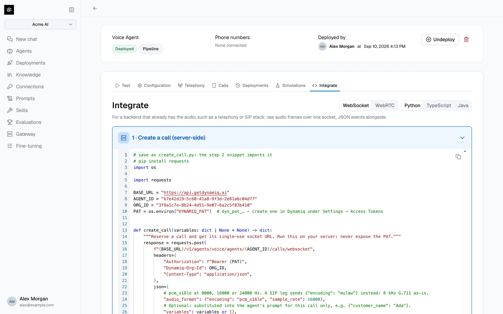The height and width of the screenshot is (314, 503).
Task: Open Deployments in the sidebar
Action: pos(40,63)
